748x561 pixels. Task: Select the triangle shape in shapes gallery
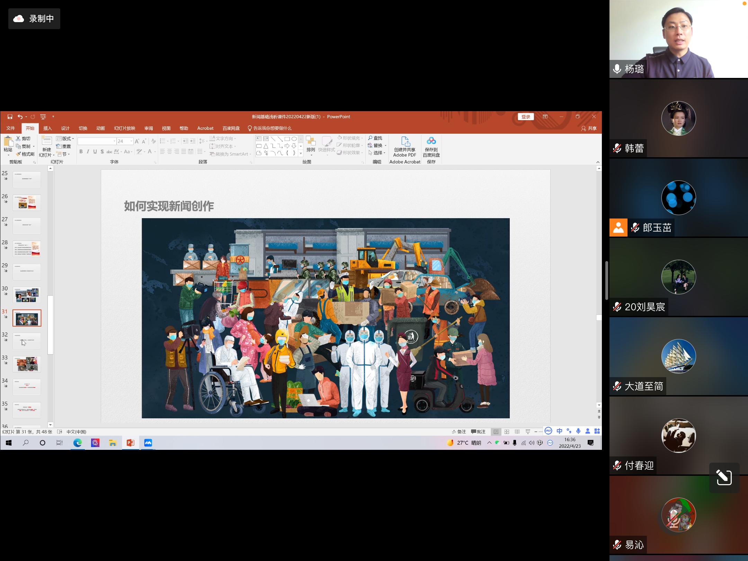click(266, 146)
